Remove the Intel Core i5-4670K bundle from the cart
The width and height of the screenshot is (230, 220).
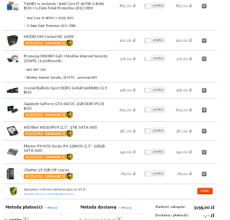204,6
